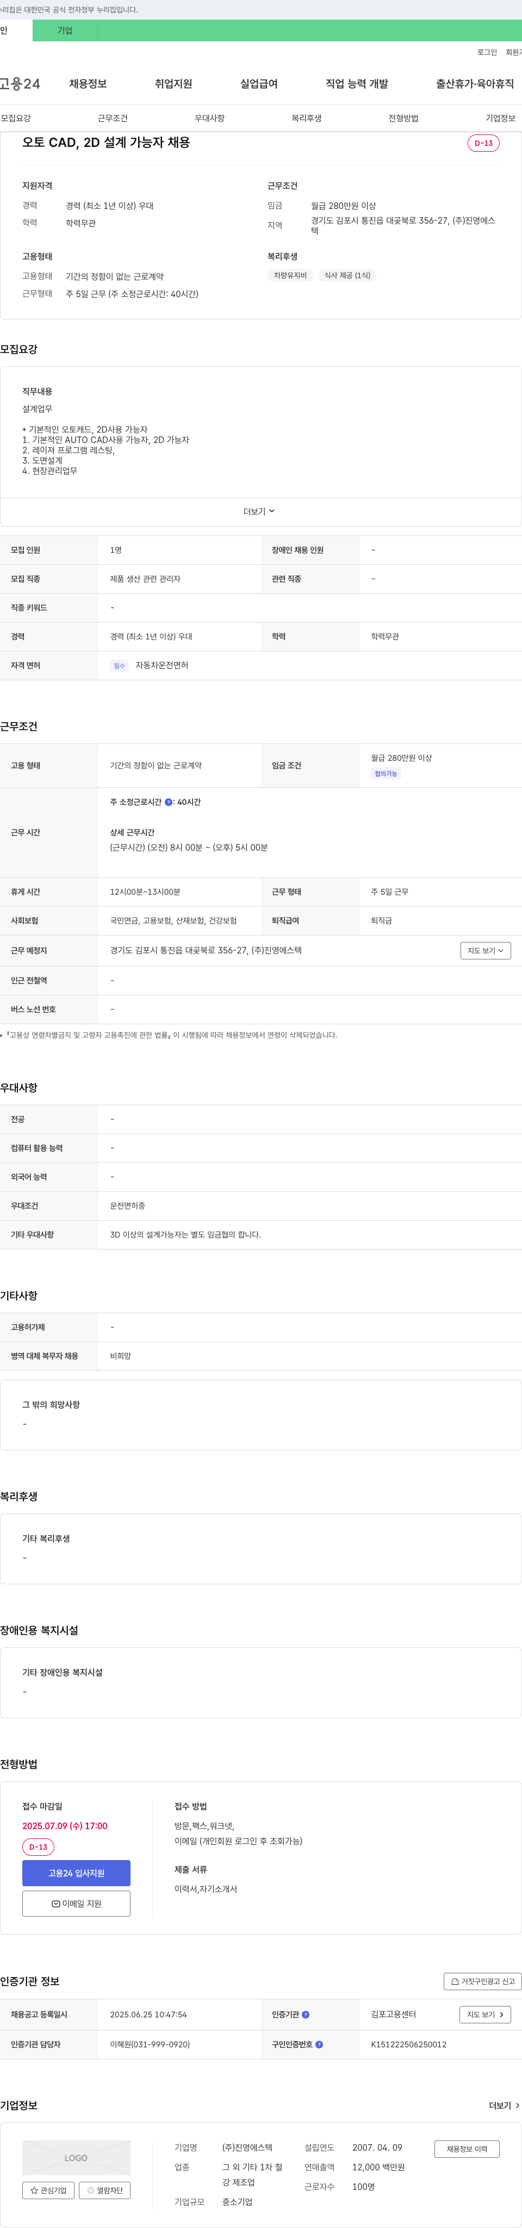Select contact 이혜원(031-999-0920)
522x2228 pixels.
(x=150, y=2045)
